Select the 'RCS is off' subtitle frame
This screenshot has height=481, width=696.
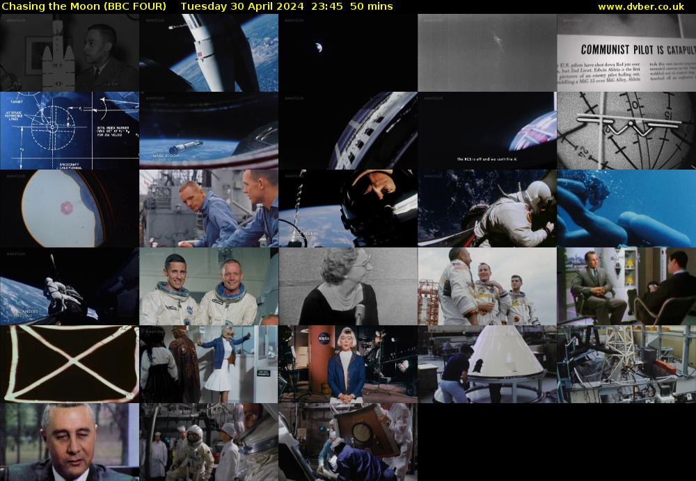(487, 131)
